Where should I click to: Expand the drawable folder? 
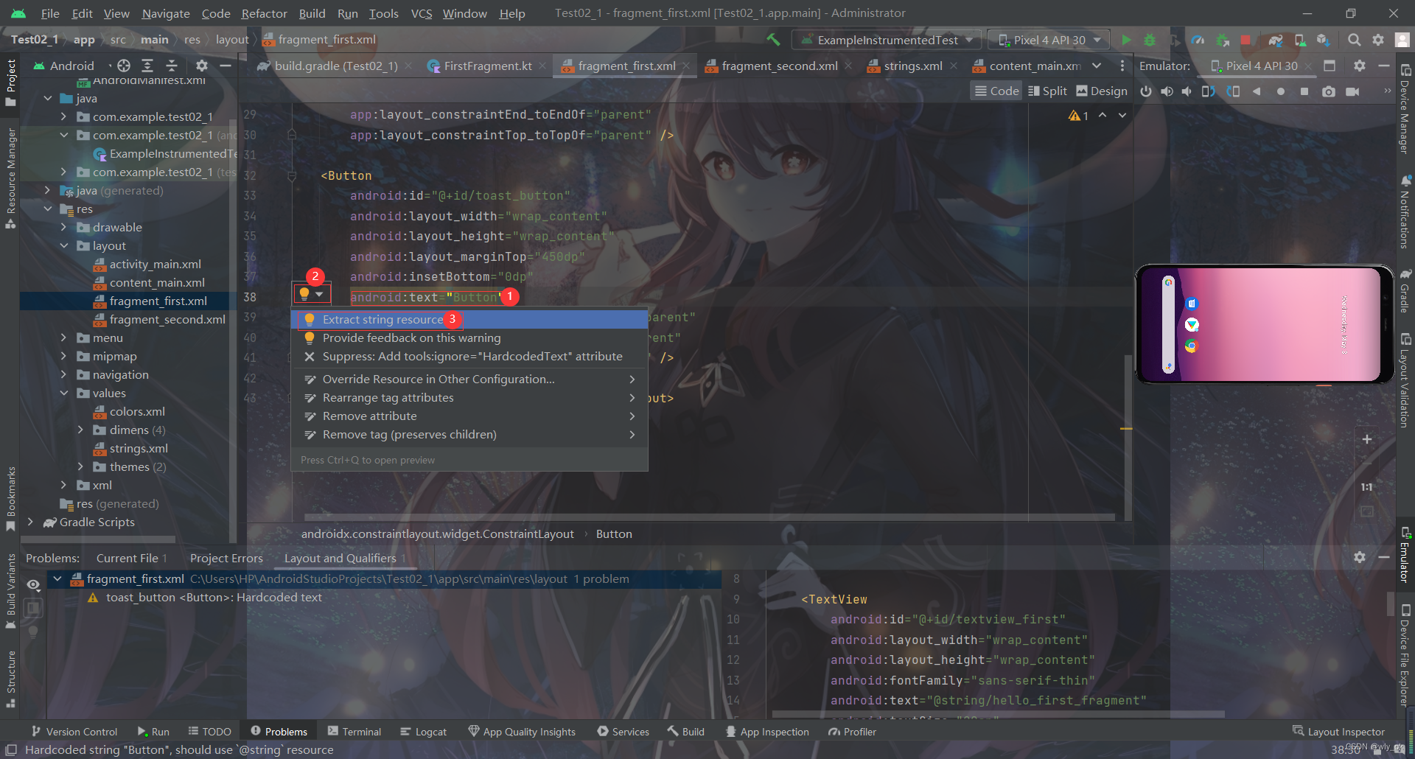point(63,227)
